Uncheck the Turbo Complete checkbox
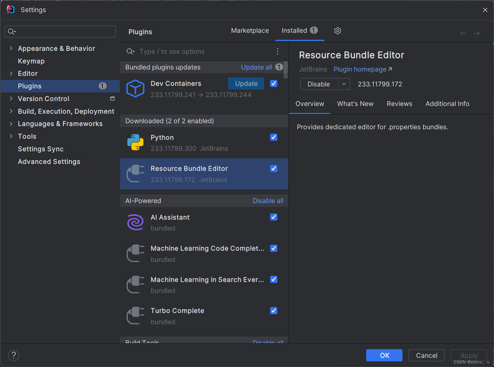Screen dimensions: 494x367 [274, 311]
